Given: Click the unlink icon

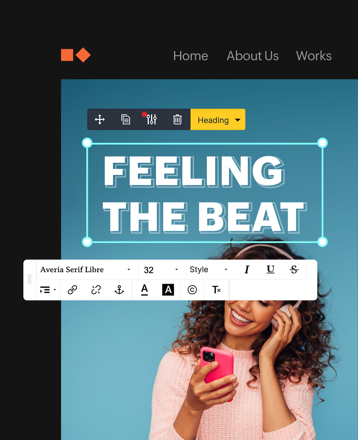Looking at the screenshot, I should click(96, 290).
